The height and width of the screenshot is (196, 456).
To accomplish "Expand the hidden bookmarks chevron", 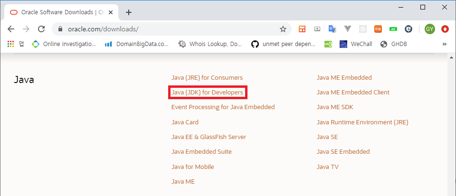I will [x=445, y=44].
